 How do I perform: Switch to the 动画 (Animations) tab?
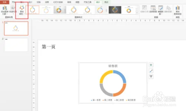pyautogui.click(x=47, y=2)
